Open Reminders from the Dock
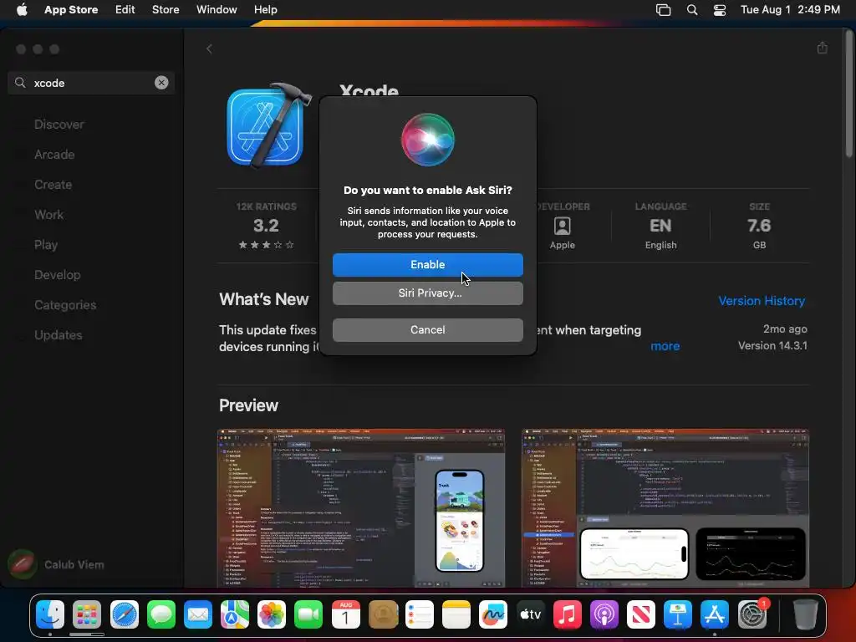 (420, 614)
